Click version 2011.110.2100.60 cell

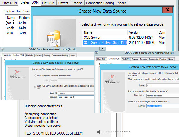click(x=142, y=43)
